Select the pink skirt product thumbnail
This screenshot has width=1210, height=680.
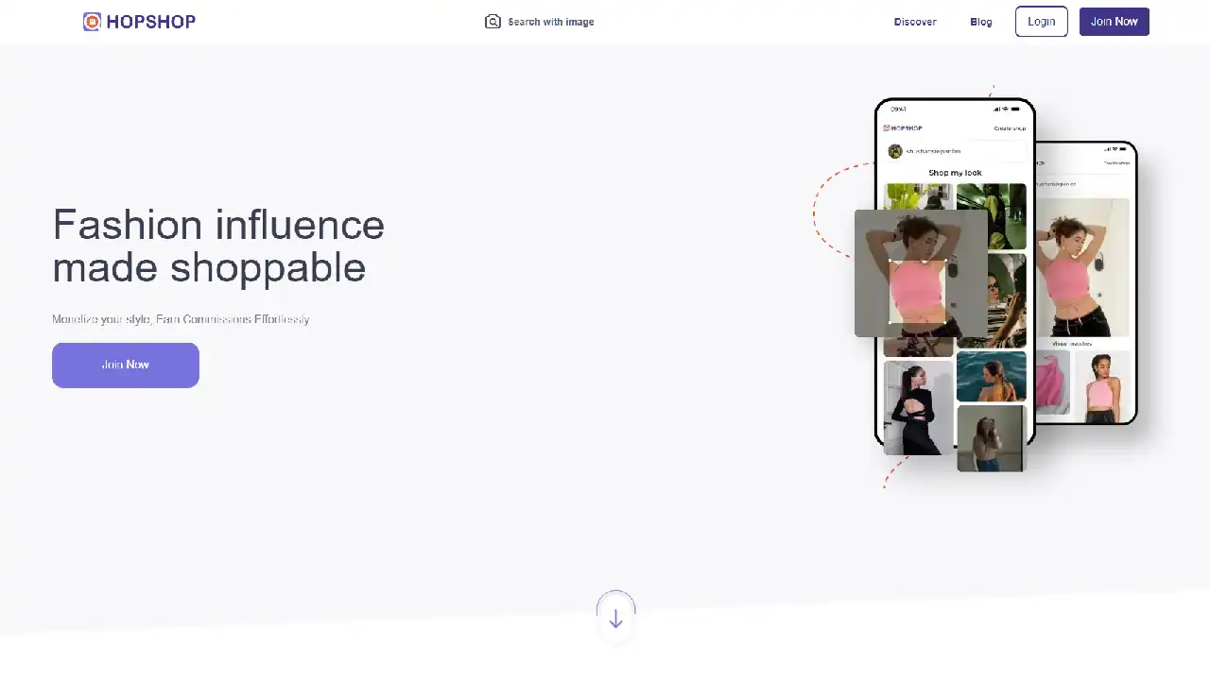pos(1053,383)
